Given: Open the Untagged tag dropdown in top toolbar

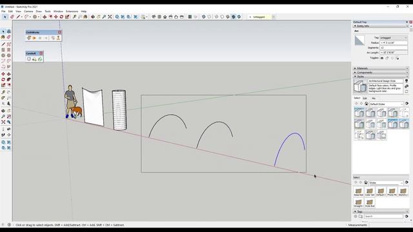Looking at the screenshot, I should point(274,17).
